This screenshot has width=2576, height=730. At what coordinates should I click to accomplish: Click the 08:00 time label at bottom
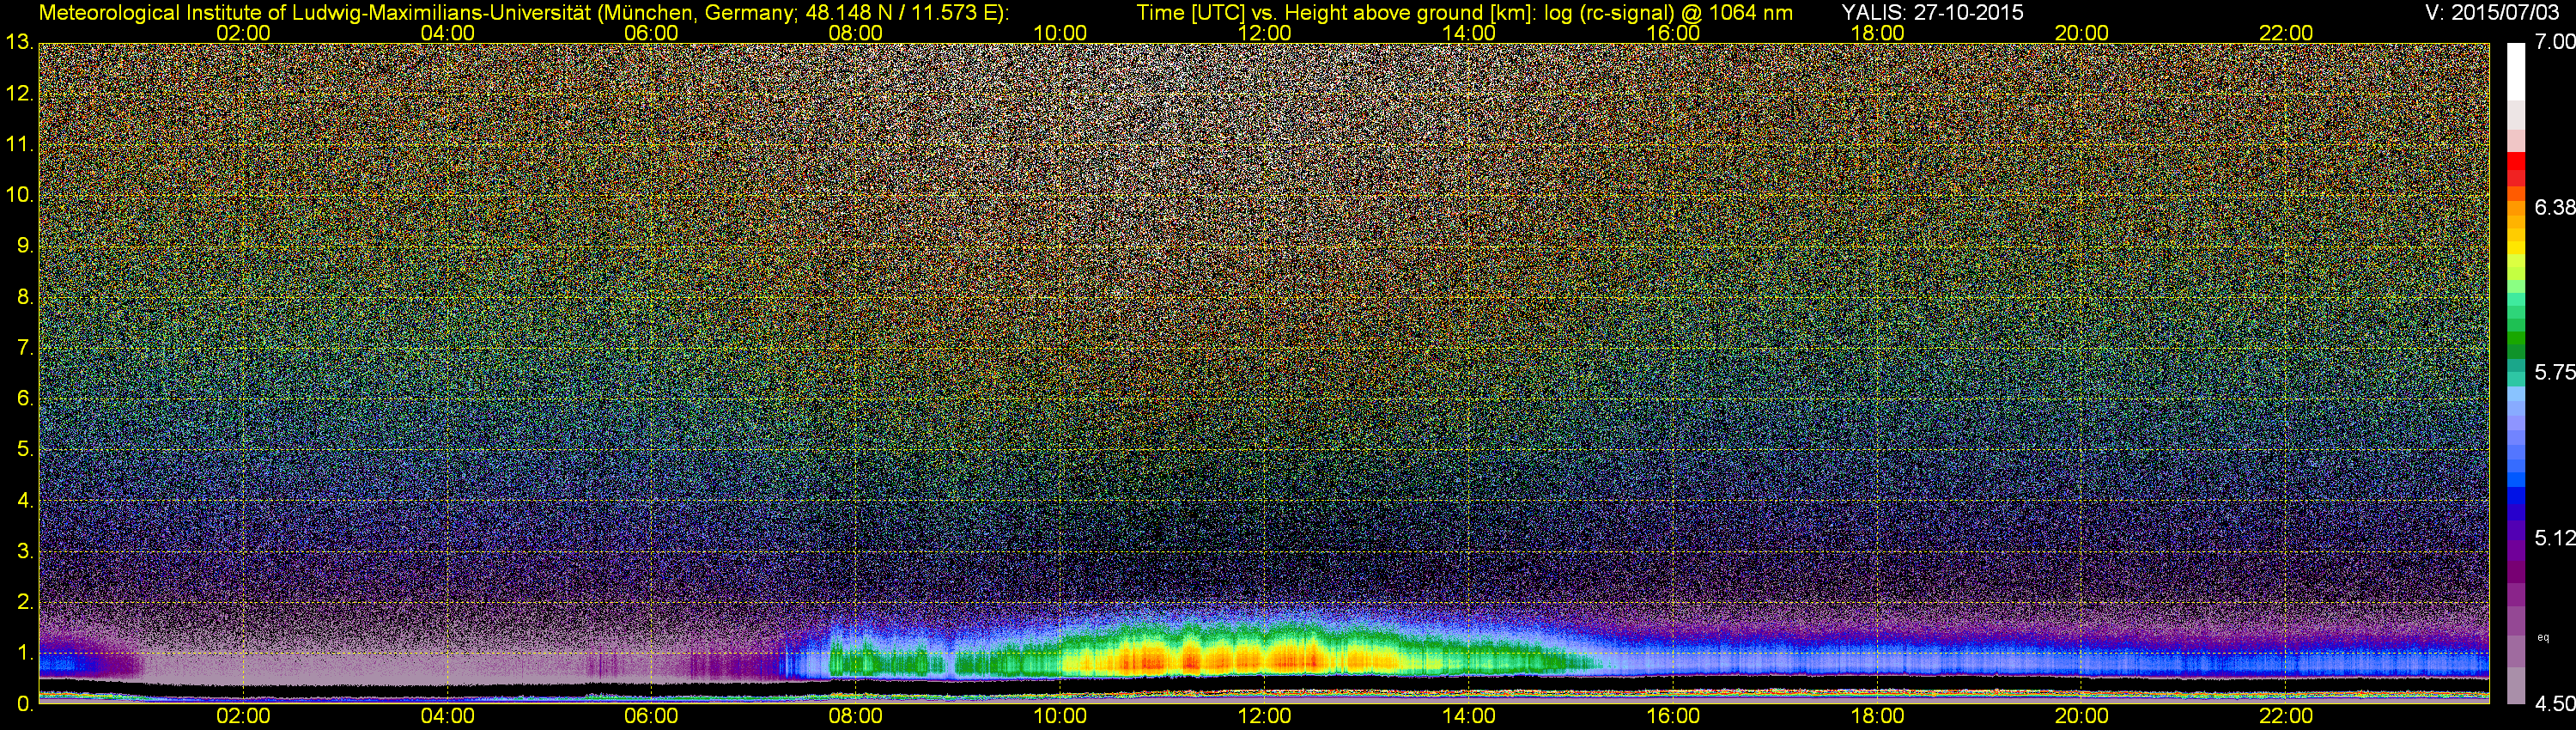(855, 716)
